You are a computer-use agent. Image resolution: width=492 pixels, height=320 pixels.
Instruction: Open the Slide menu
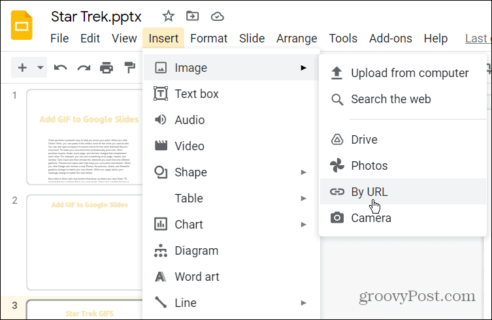pos(252,39)
